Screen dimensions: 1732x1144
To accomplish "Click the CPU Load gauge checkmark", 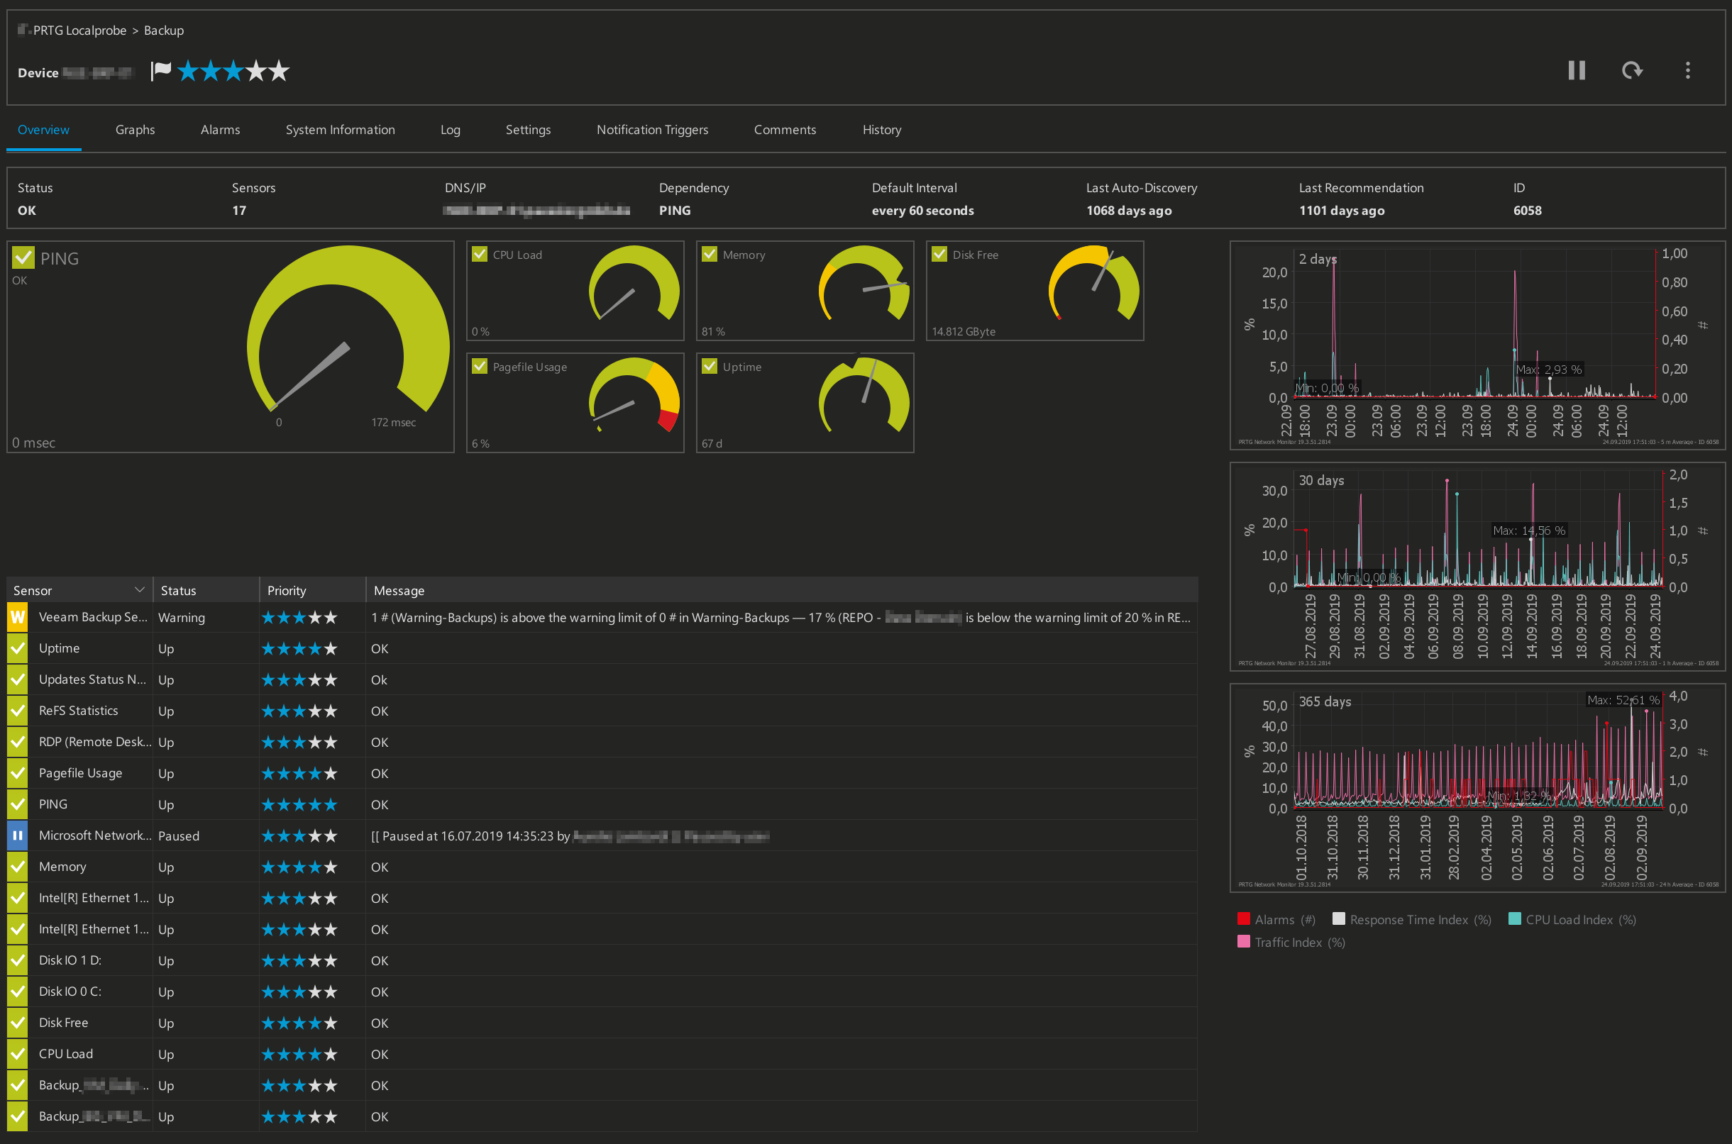I will coord(480,254).
